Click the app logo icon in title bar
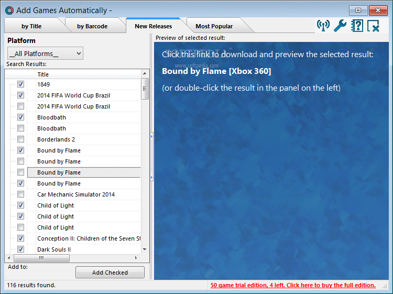Screen dimensions: 393x294 click(9, 10)
